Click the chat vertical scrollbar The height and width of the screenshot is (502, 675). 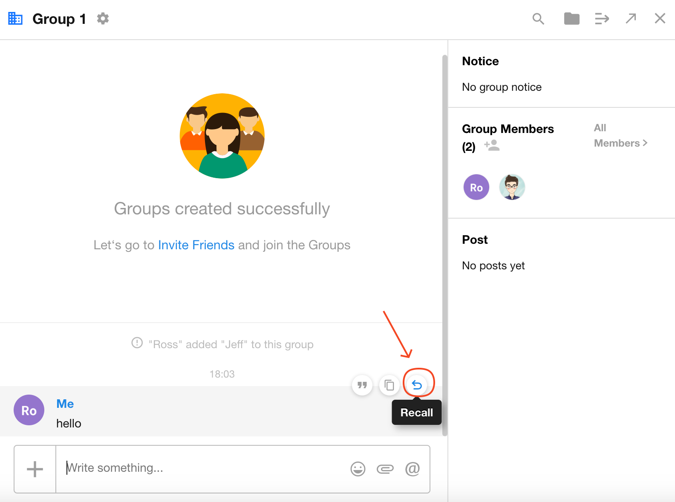[444, 245]
